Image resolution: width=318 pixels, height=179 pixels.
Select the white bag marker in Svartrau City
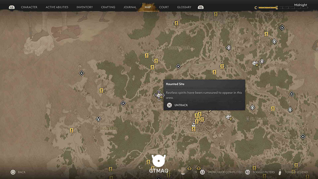coord(194,125)
